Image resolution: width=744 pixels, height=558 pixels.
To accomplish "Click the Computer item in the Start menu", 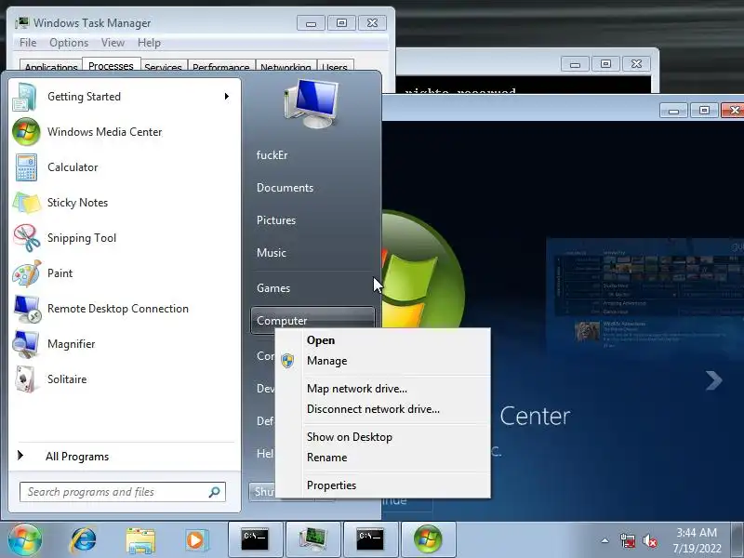I will [313, 320].
